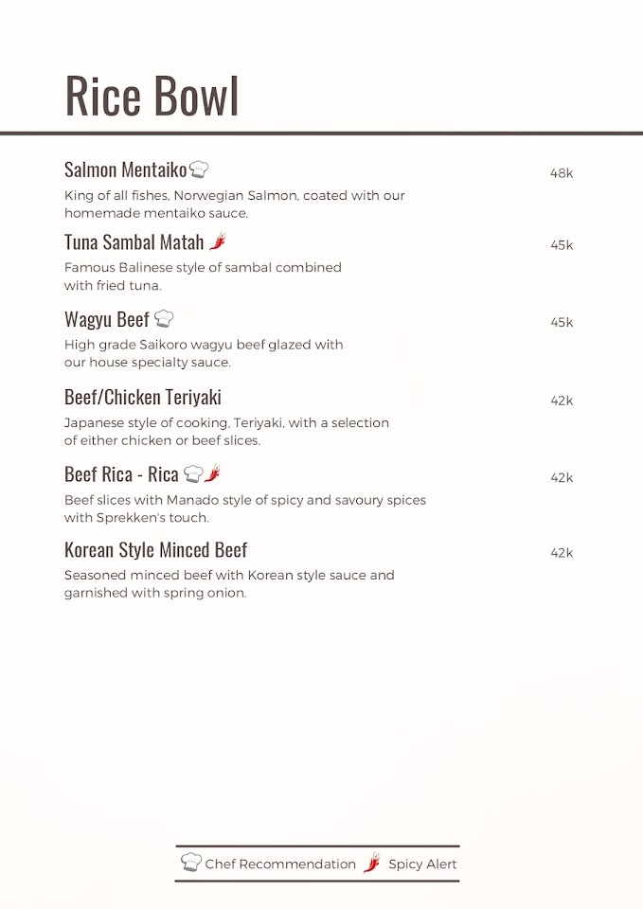Select the Korean Style Minced Beef title
The image size is (643, 909).
[x=155, y=550]
